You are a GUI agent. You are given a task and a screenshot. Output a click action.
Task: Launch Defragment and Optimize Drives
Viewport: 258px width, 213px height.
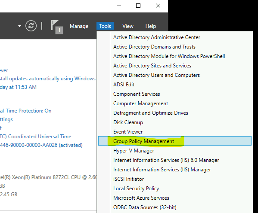175,113
